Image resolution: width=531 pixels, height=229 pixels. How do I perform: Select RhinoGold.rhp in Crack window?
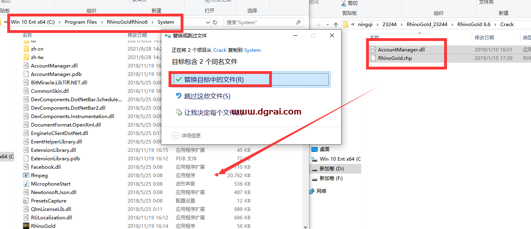(x=395, y=58)
